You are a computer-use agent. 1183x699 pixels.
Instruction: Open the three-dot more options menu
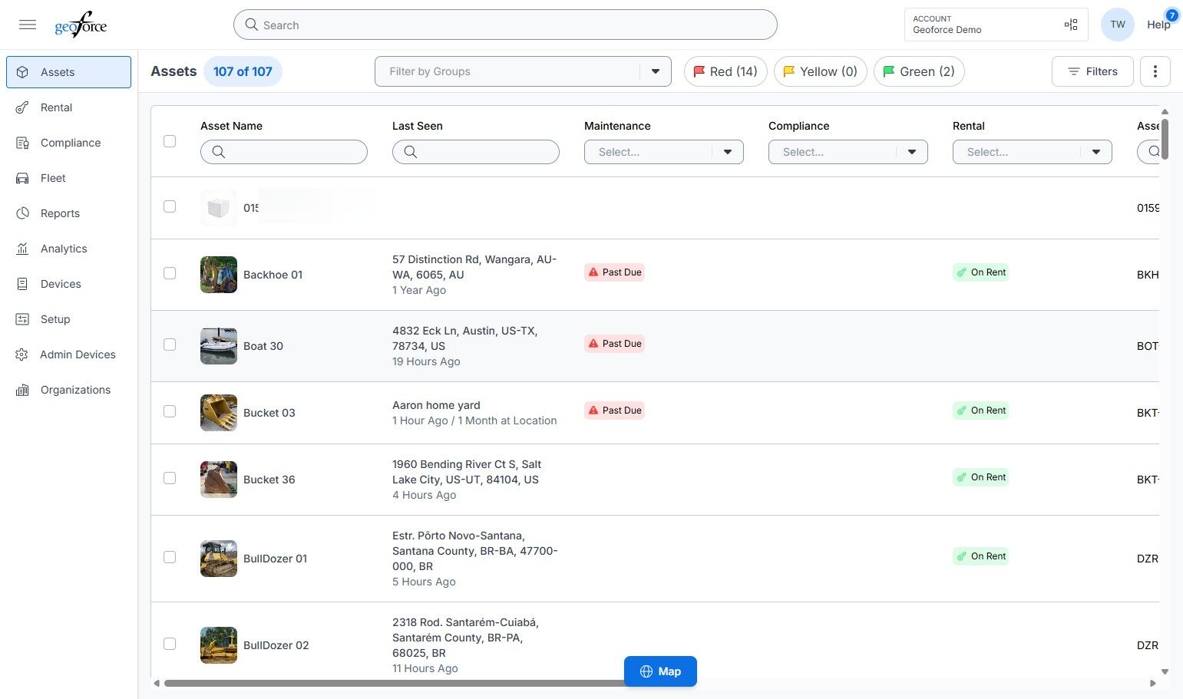coord(1155,71)
